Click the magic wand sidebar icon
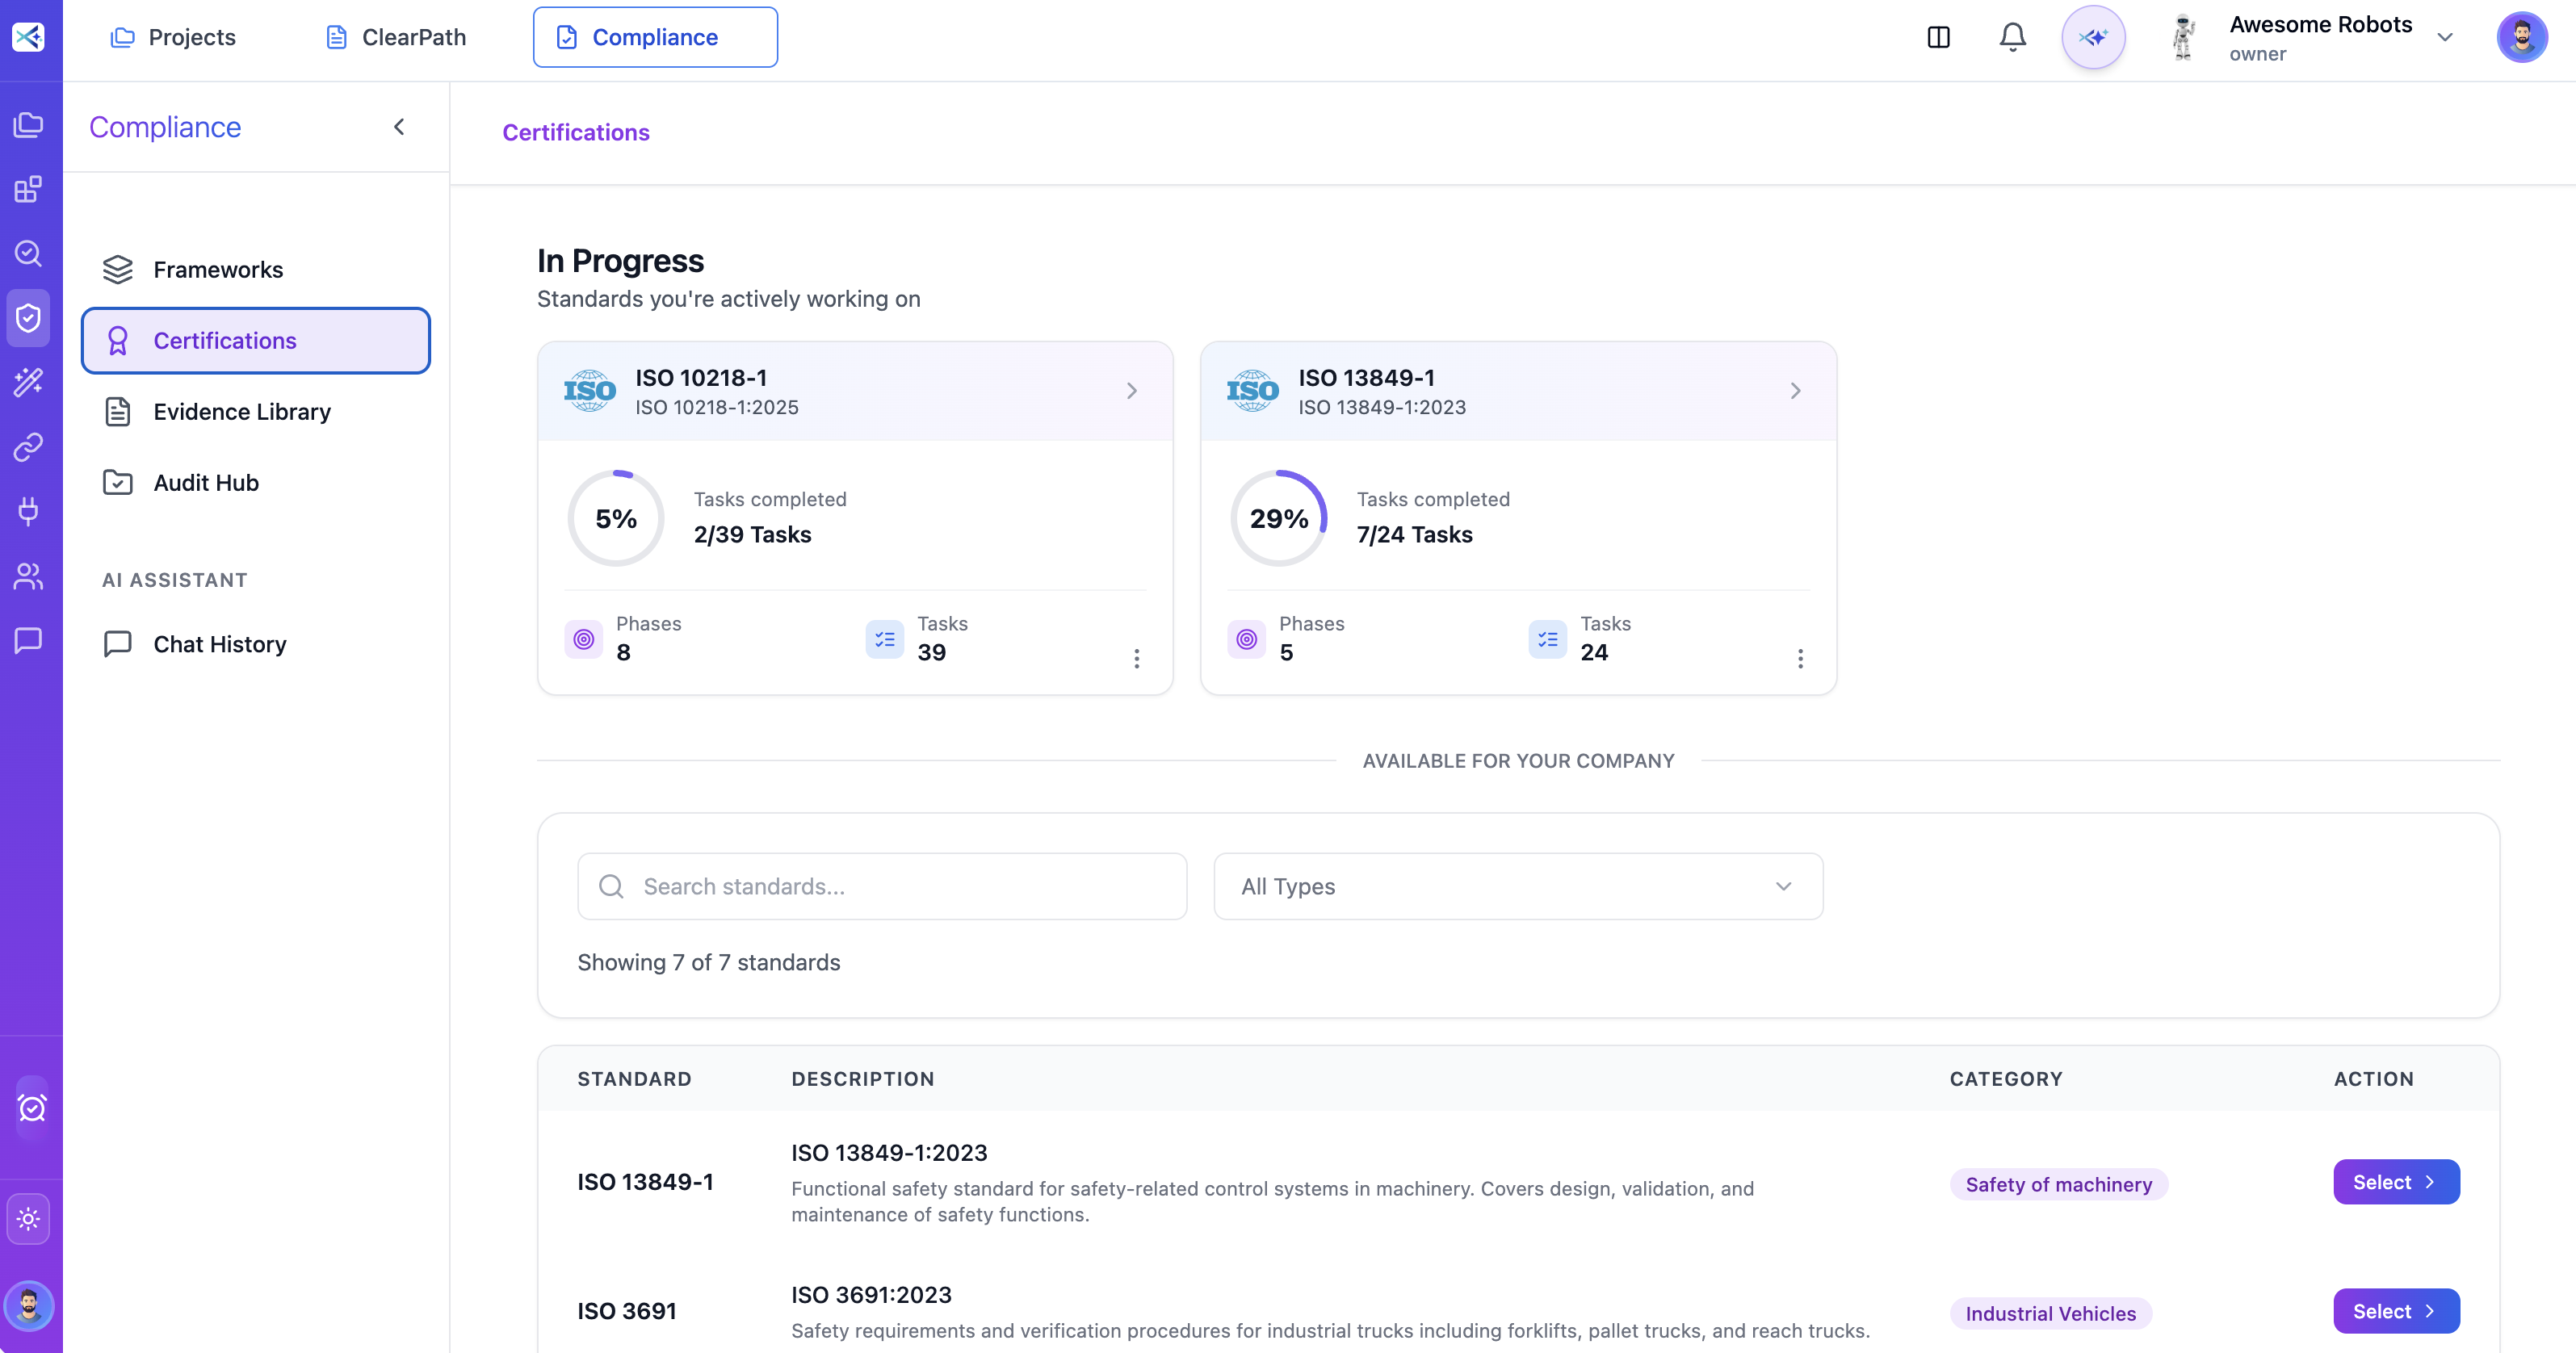The height and width of the screenshot is (1353, 2576). click(x=28, y=382)
